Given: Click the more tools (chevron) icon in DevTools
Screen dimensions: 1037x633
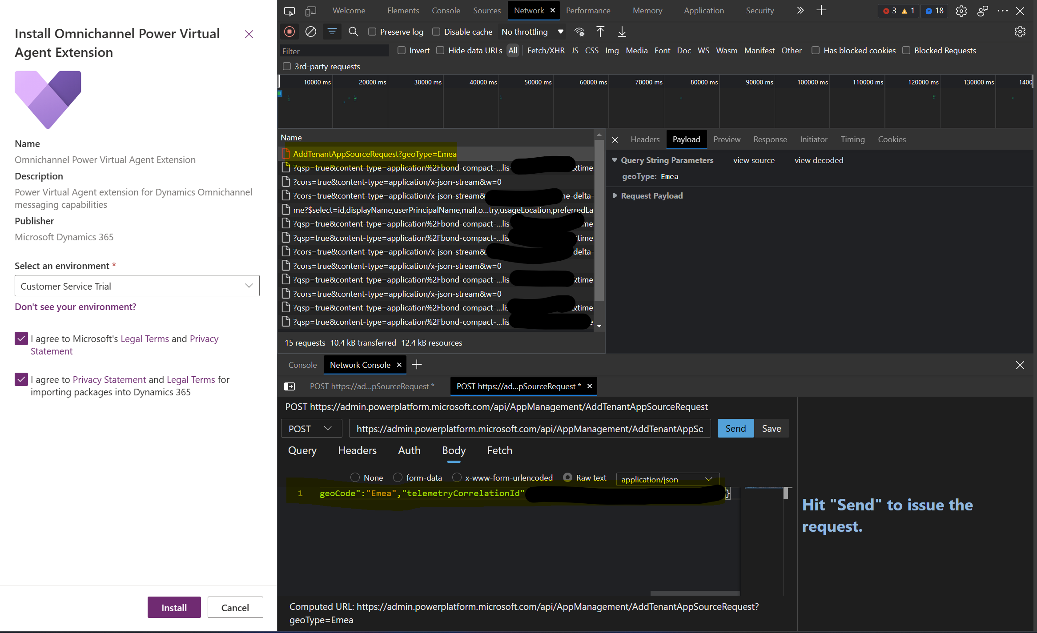Looking at the screenshot, I should coord(800,10).
